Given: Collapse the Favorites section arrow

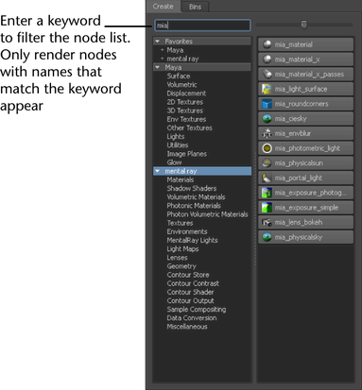Looking at the screenshot, I should click(x=158, y=42).
